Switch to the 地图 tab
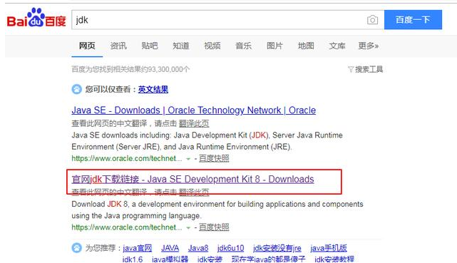Screen dimensions: 457x263 coord(306,46)
